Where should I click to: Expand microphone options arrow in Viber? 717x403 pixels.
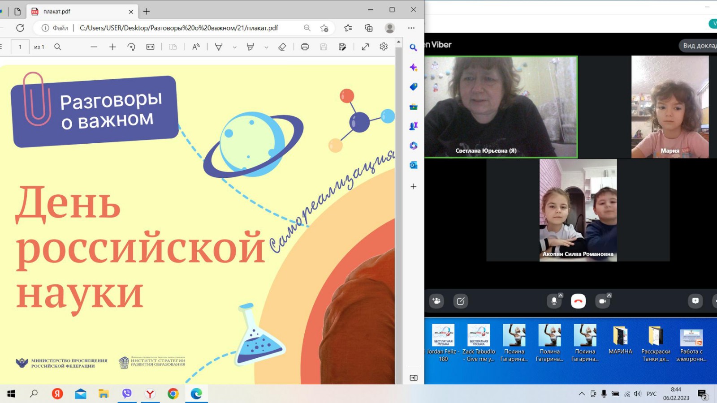pos(561,296)
